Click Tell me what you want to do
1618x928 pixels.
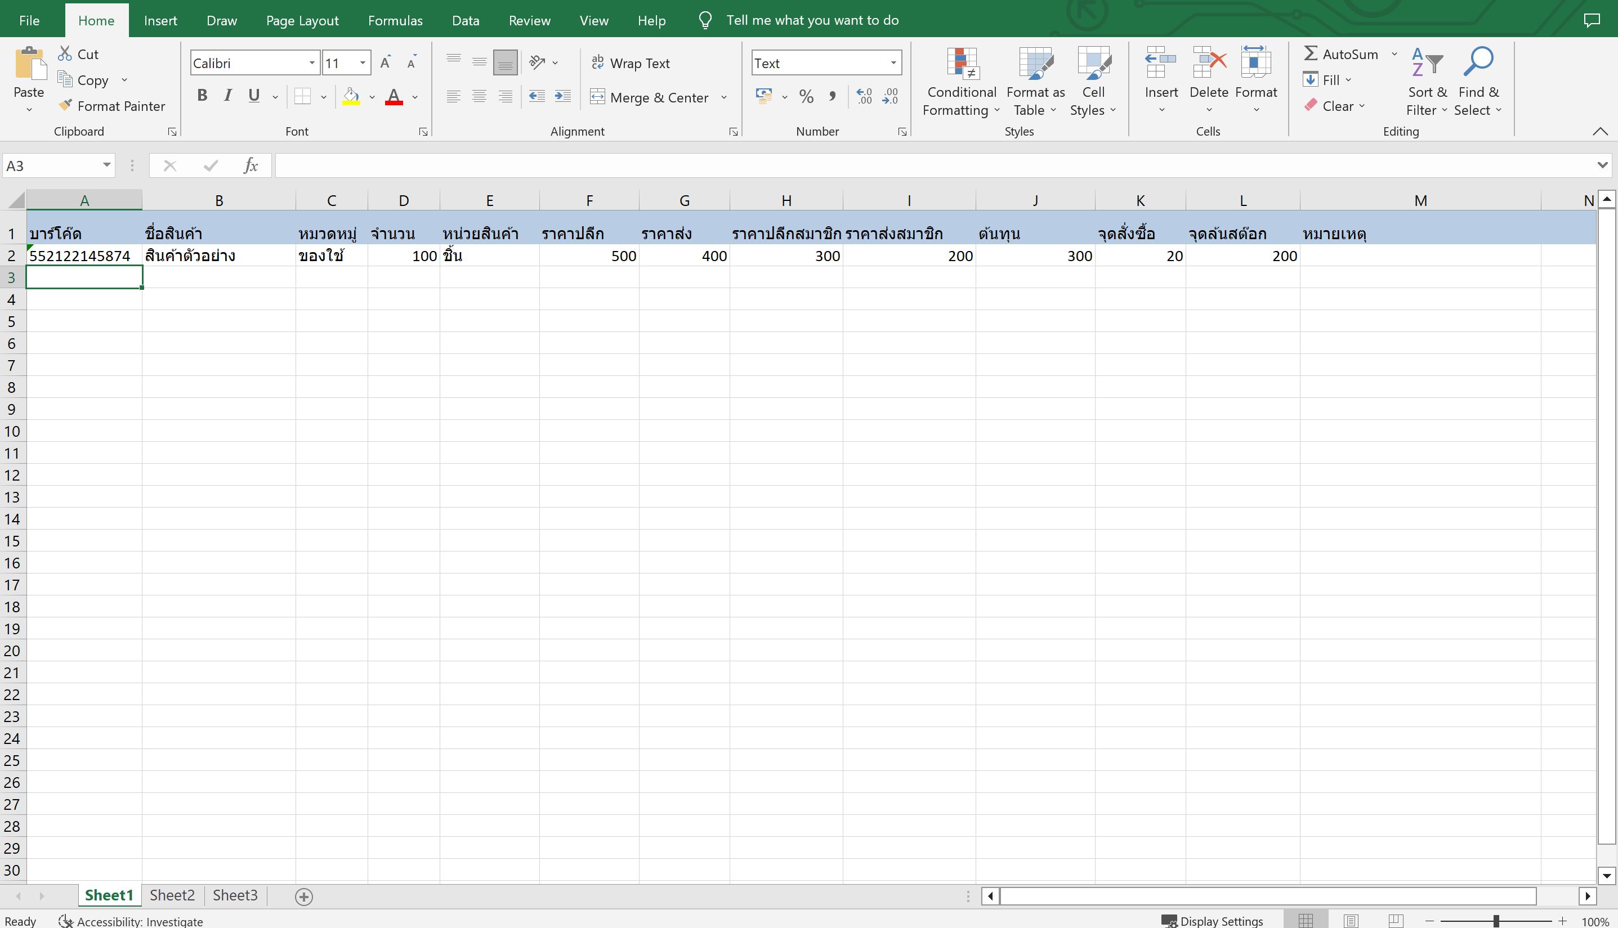click(812, 20)
